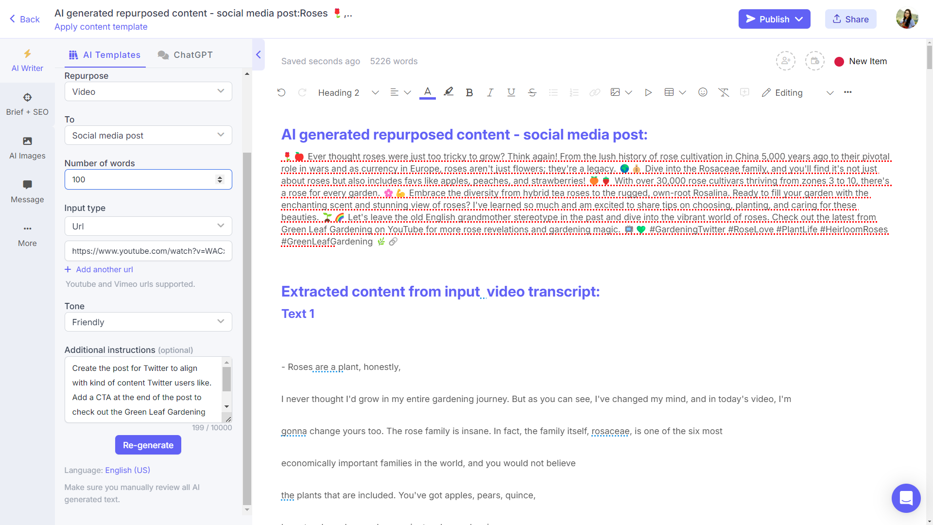This screenshot has height=525, width=933.
Task: Assign a team member via the dashed avatar icon
Action: (786, 61)
